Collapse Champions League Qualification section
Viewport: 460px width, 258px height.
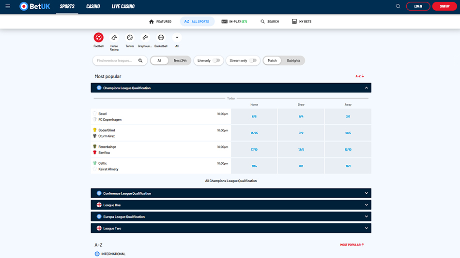367,88
